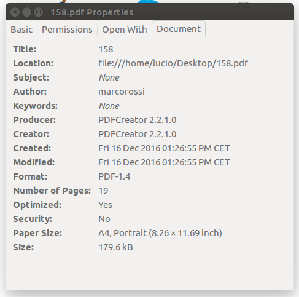Select the Modified date value
This screenshot has height=297, width=299.
(164, 162)
